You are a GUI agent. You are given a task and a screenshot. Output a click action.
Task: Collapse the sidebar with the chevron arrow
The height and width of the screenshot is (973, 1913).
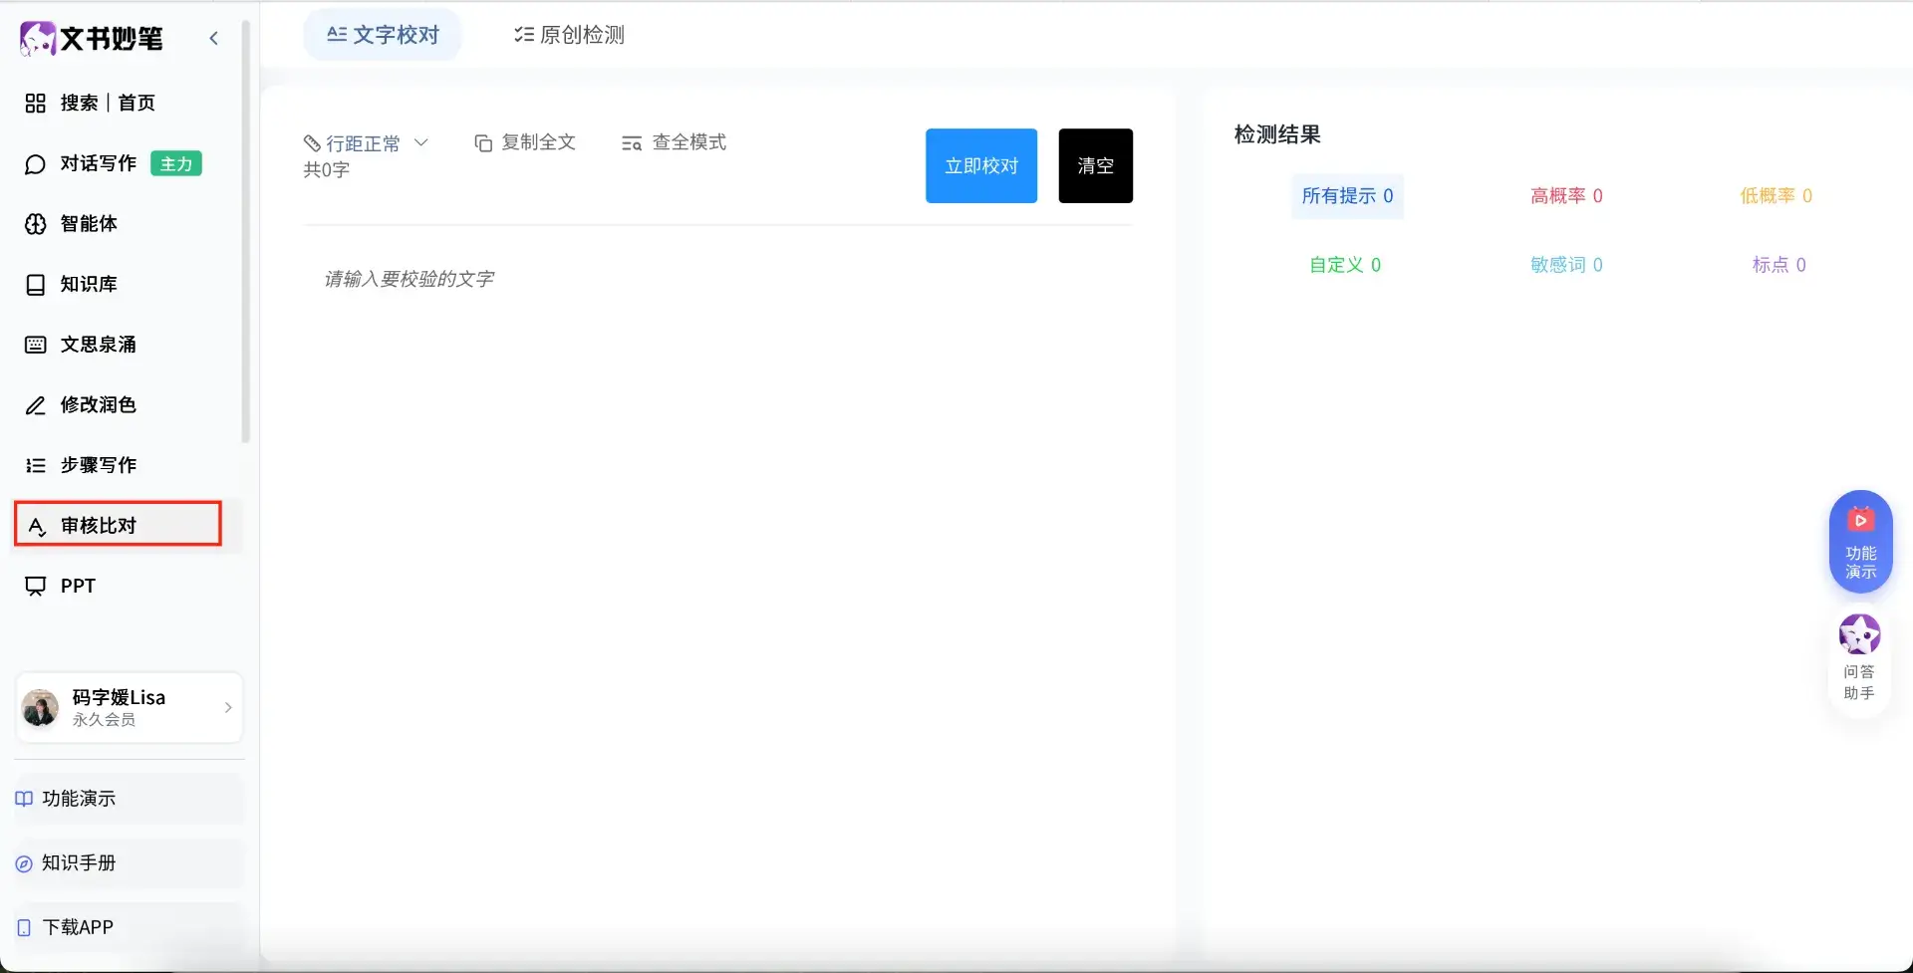(x=213, y=38)
